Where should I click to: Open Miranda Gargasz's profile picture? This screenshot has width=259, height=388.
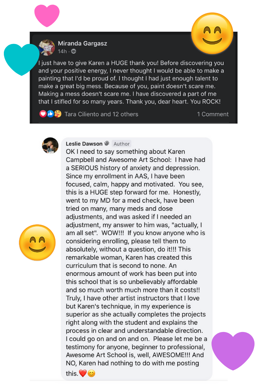coord(47,48)
